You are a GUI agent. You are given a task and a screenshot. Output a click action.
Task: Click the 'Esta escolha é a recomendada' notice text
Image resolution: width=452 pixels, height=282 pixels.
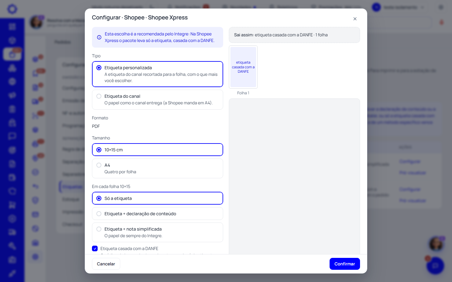click(160, 37)
